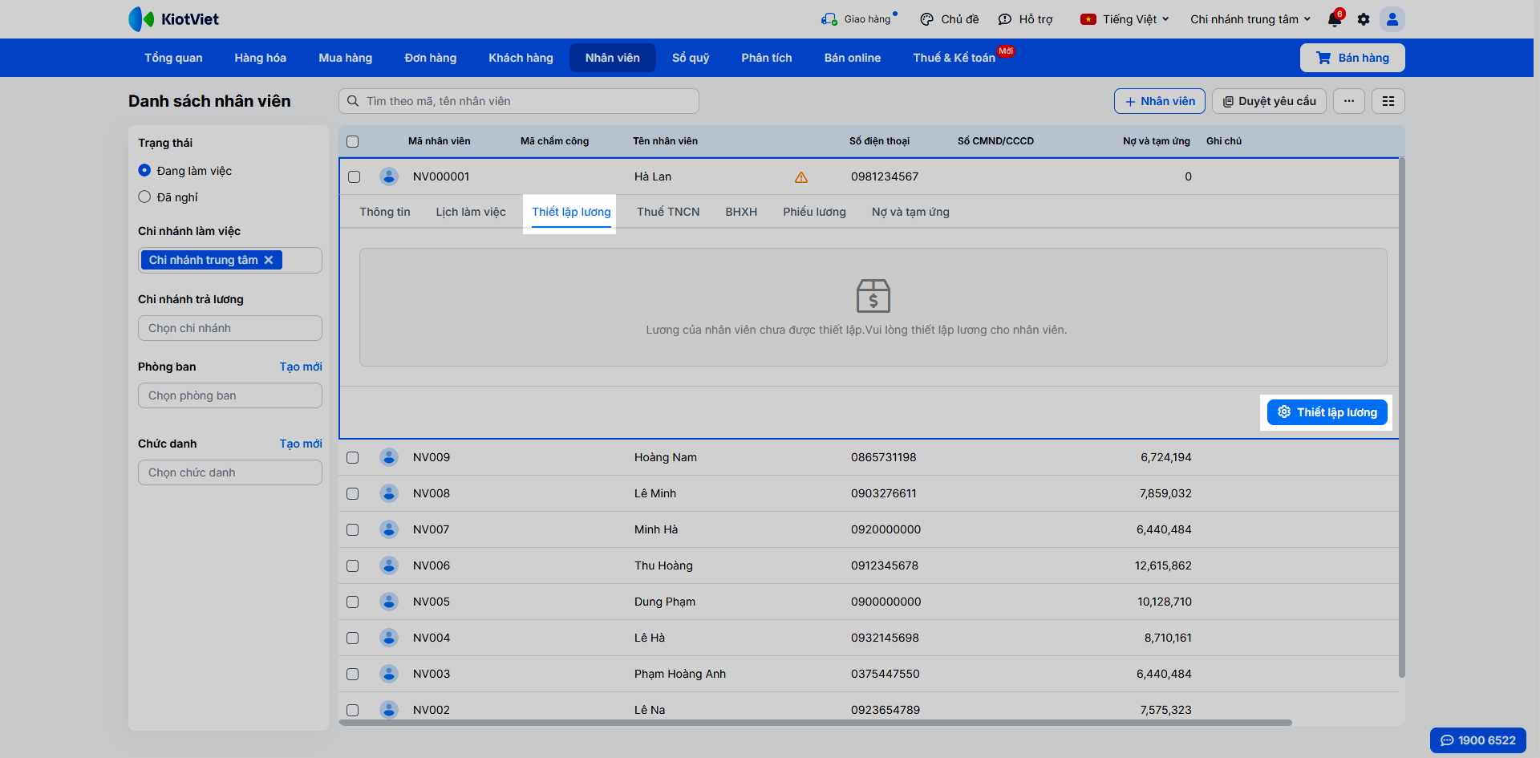The image size is (1540, 758).
Task: Click Tạo mới next to Chức danh
Action: pos(301,444)
